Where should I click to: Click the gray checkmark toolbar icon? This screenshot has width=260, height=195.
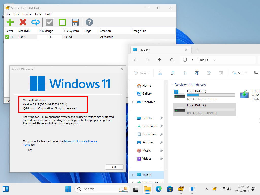coord(50,22)
